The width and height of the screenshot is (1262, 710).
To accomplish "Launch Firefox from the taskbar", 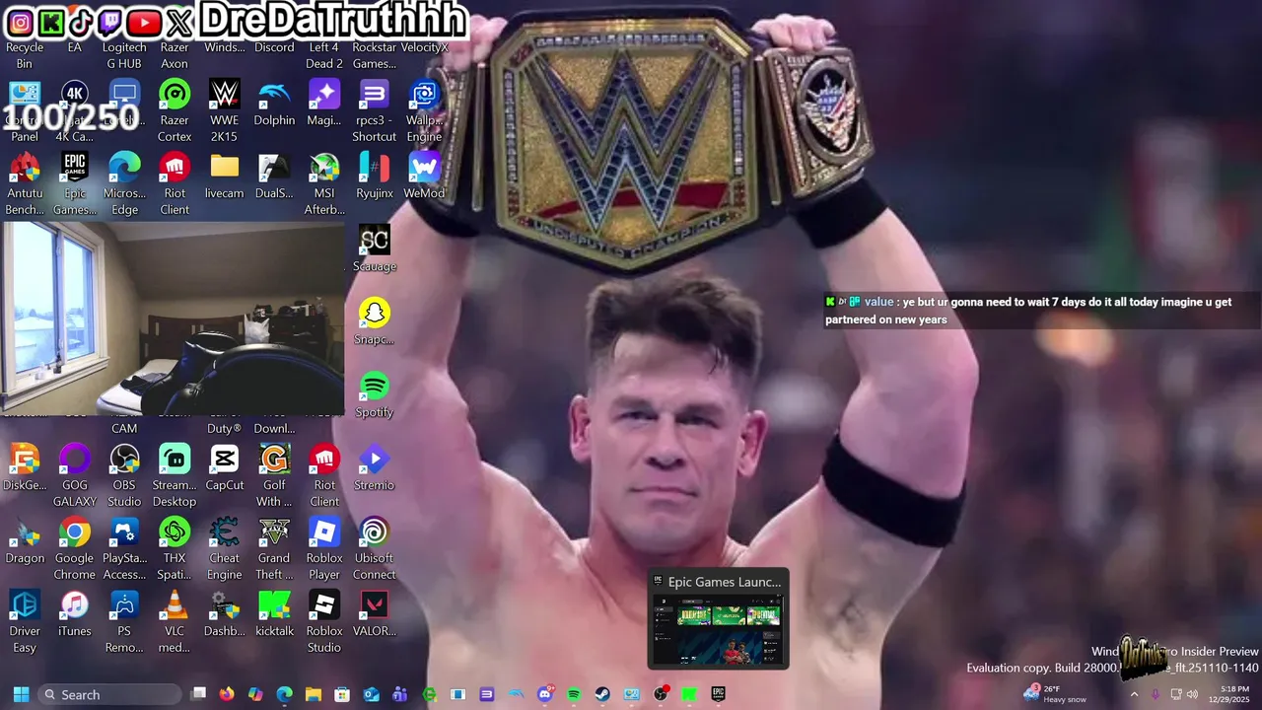I will coord(227,694).
